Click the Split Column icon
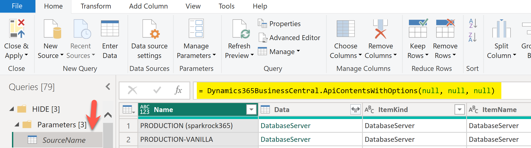This screenshot has height=148, width=531. pyautogui.click(x=501, y=28)
